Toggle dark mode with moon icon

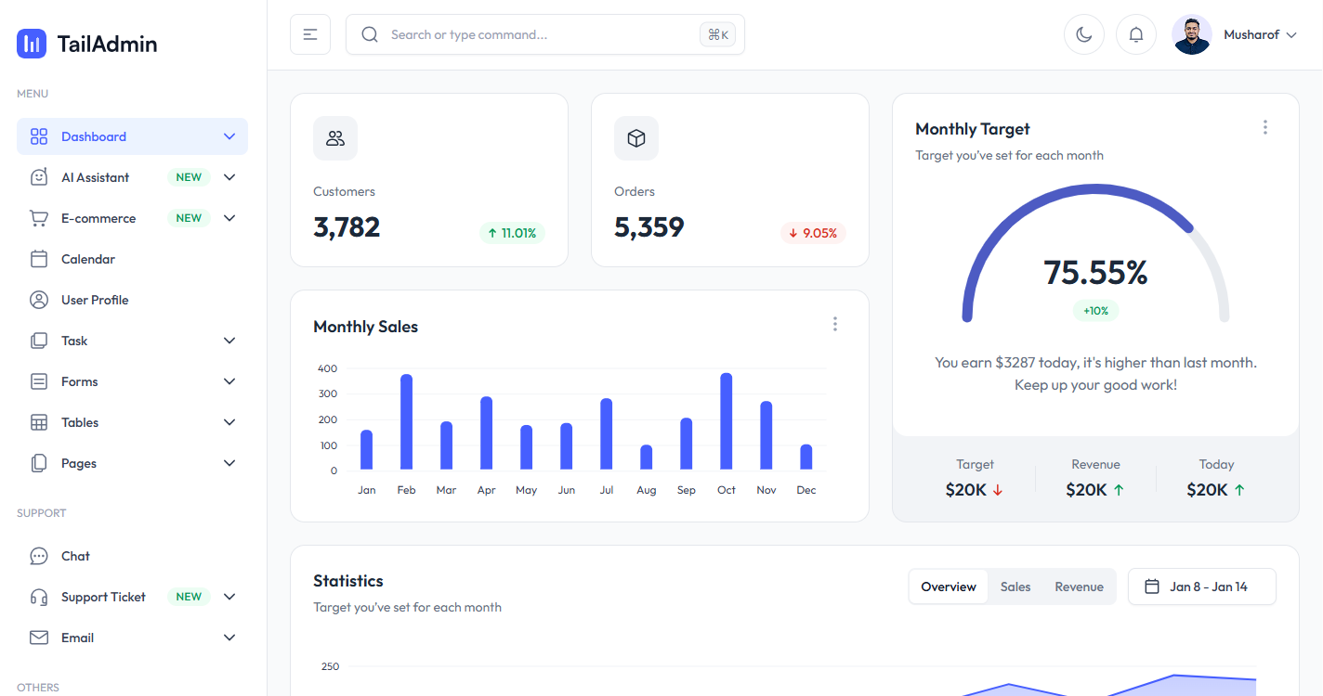tap(1083, 34)
